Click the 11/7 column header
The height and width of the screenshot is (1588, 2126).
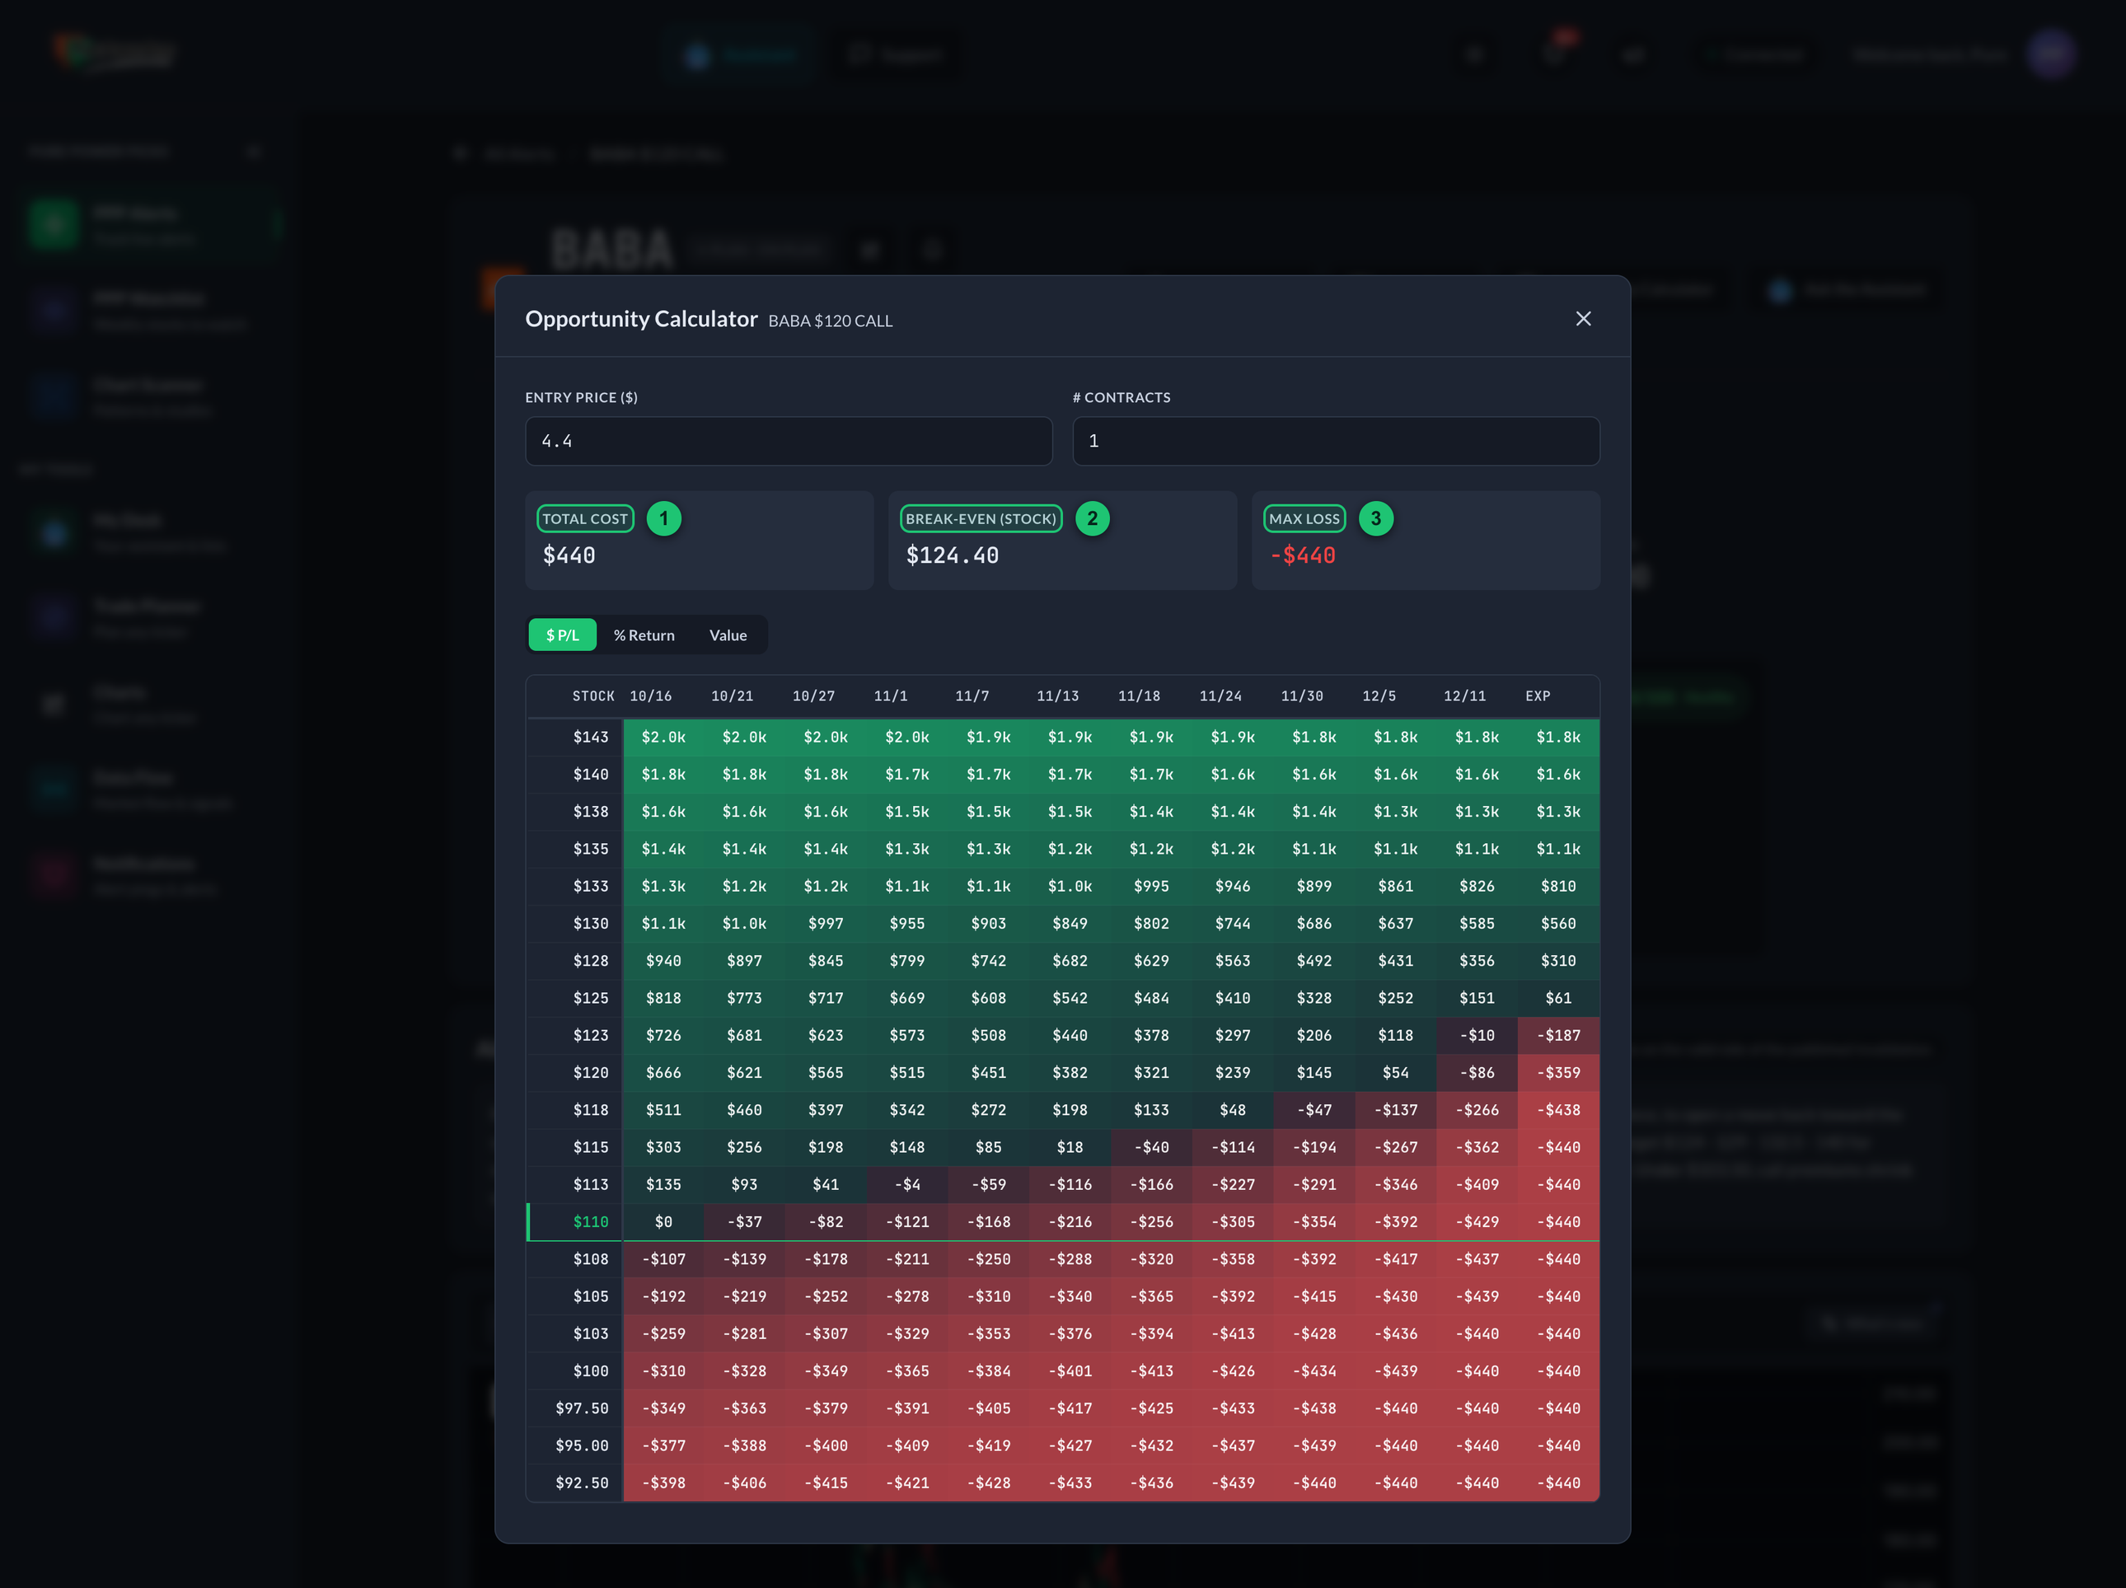tap(972, 696)
